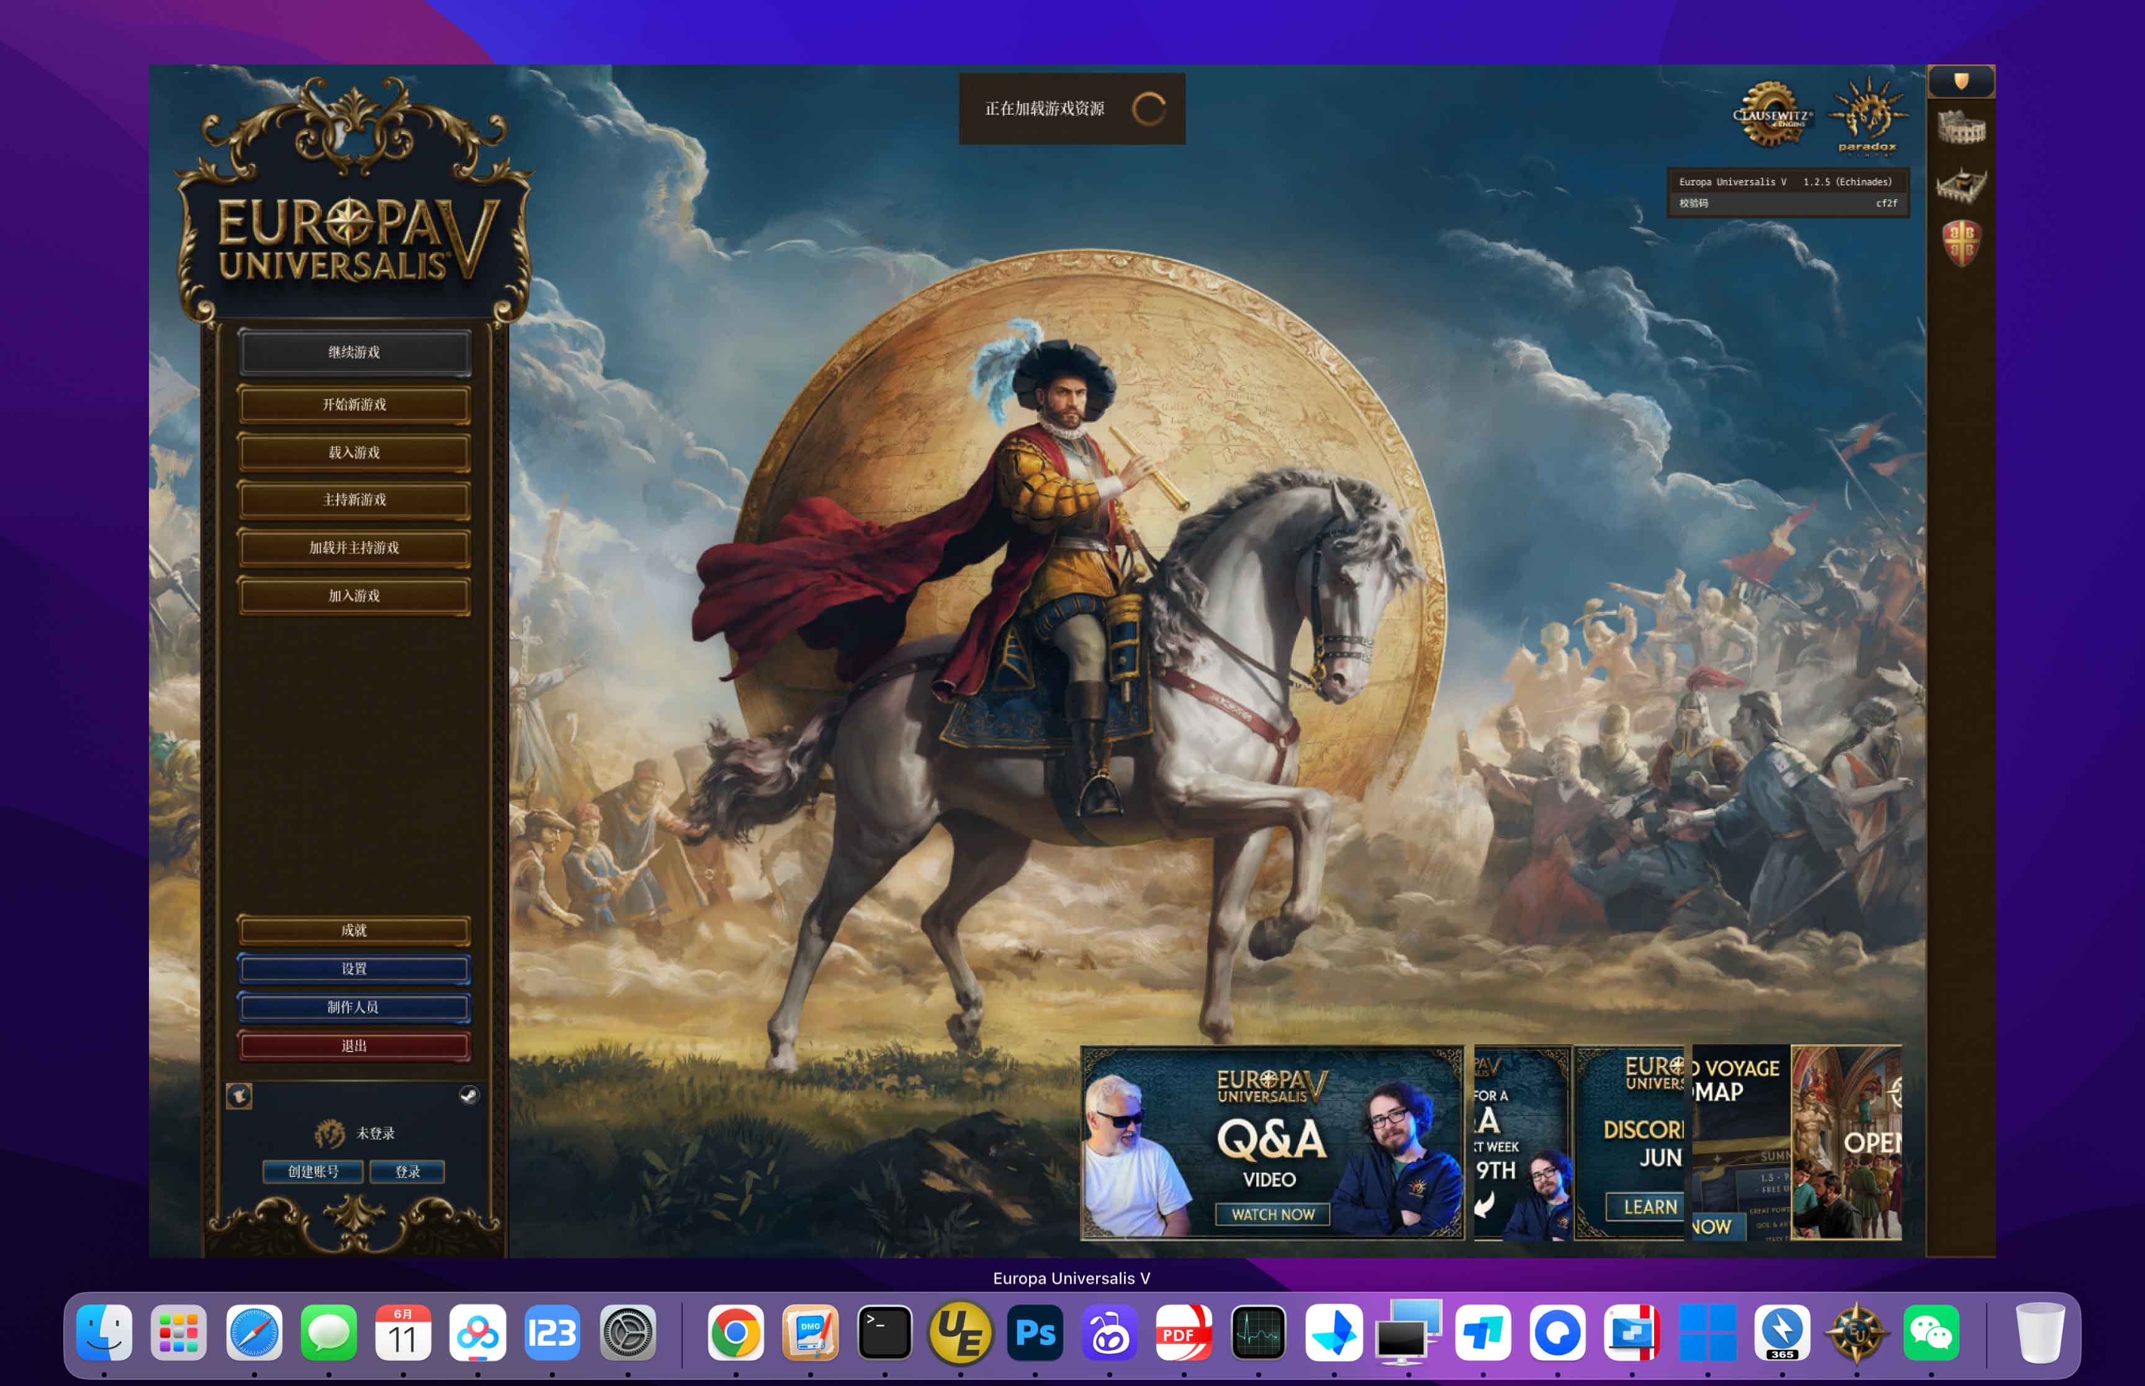The image size is (2145, 1386).
Task: Click the checksum value cf2f
Action: (1886, 203)
